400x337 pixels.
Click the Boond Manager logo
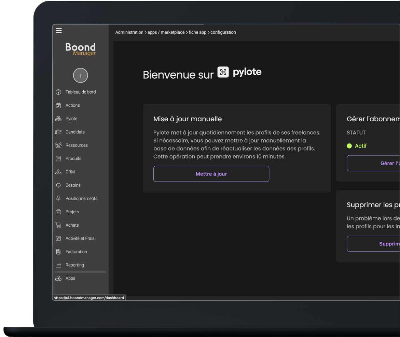coord(80,49)
